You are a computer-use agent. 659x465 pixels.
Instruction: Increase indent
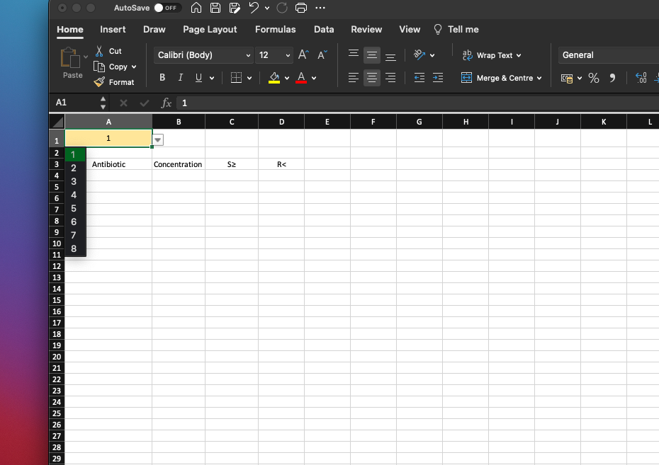pos(438,78)
